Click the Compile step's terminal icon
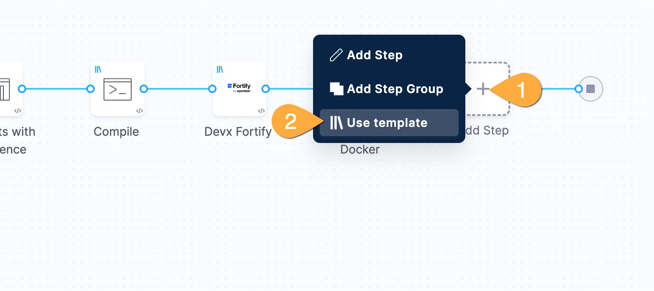This screenshot has width=654, height=291. 118,89
